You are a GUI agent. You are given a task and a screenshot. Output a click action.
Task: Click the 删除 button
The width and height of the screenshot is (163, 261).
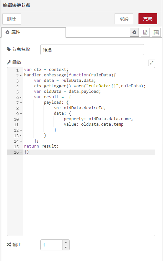coord(12,19)
